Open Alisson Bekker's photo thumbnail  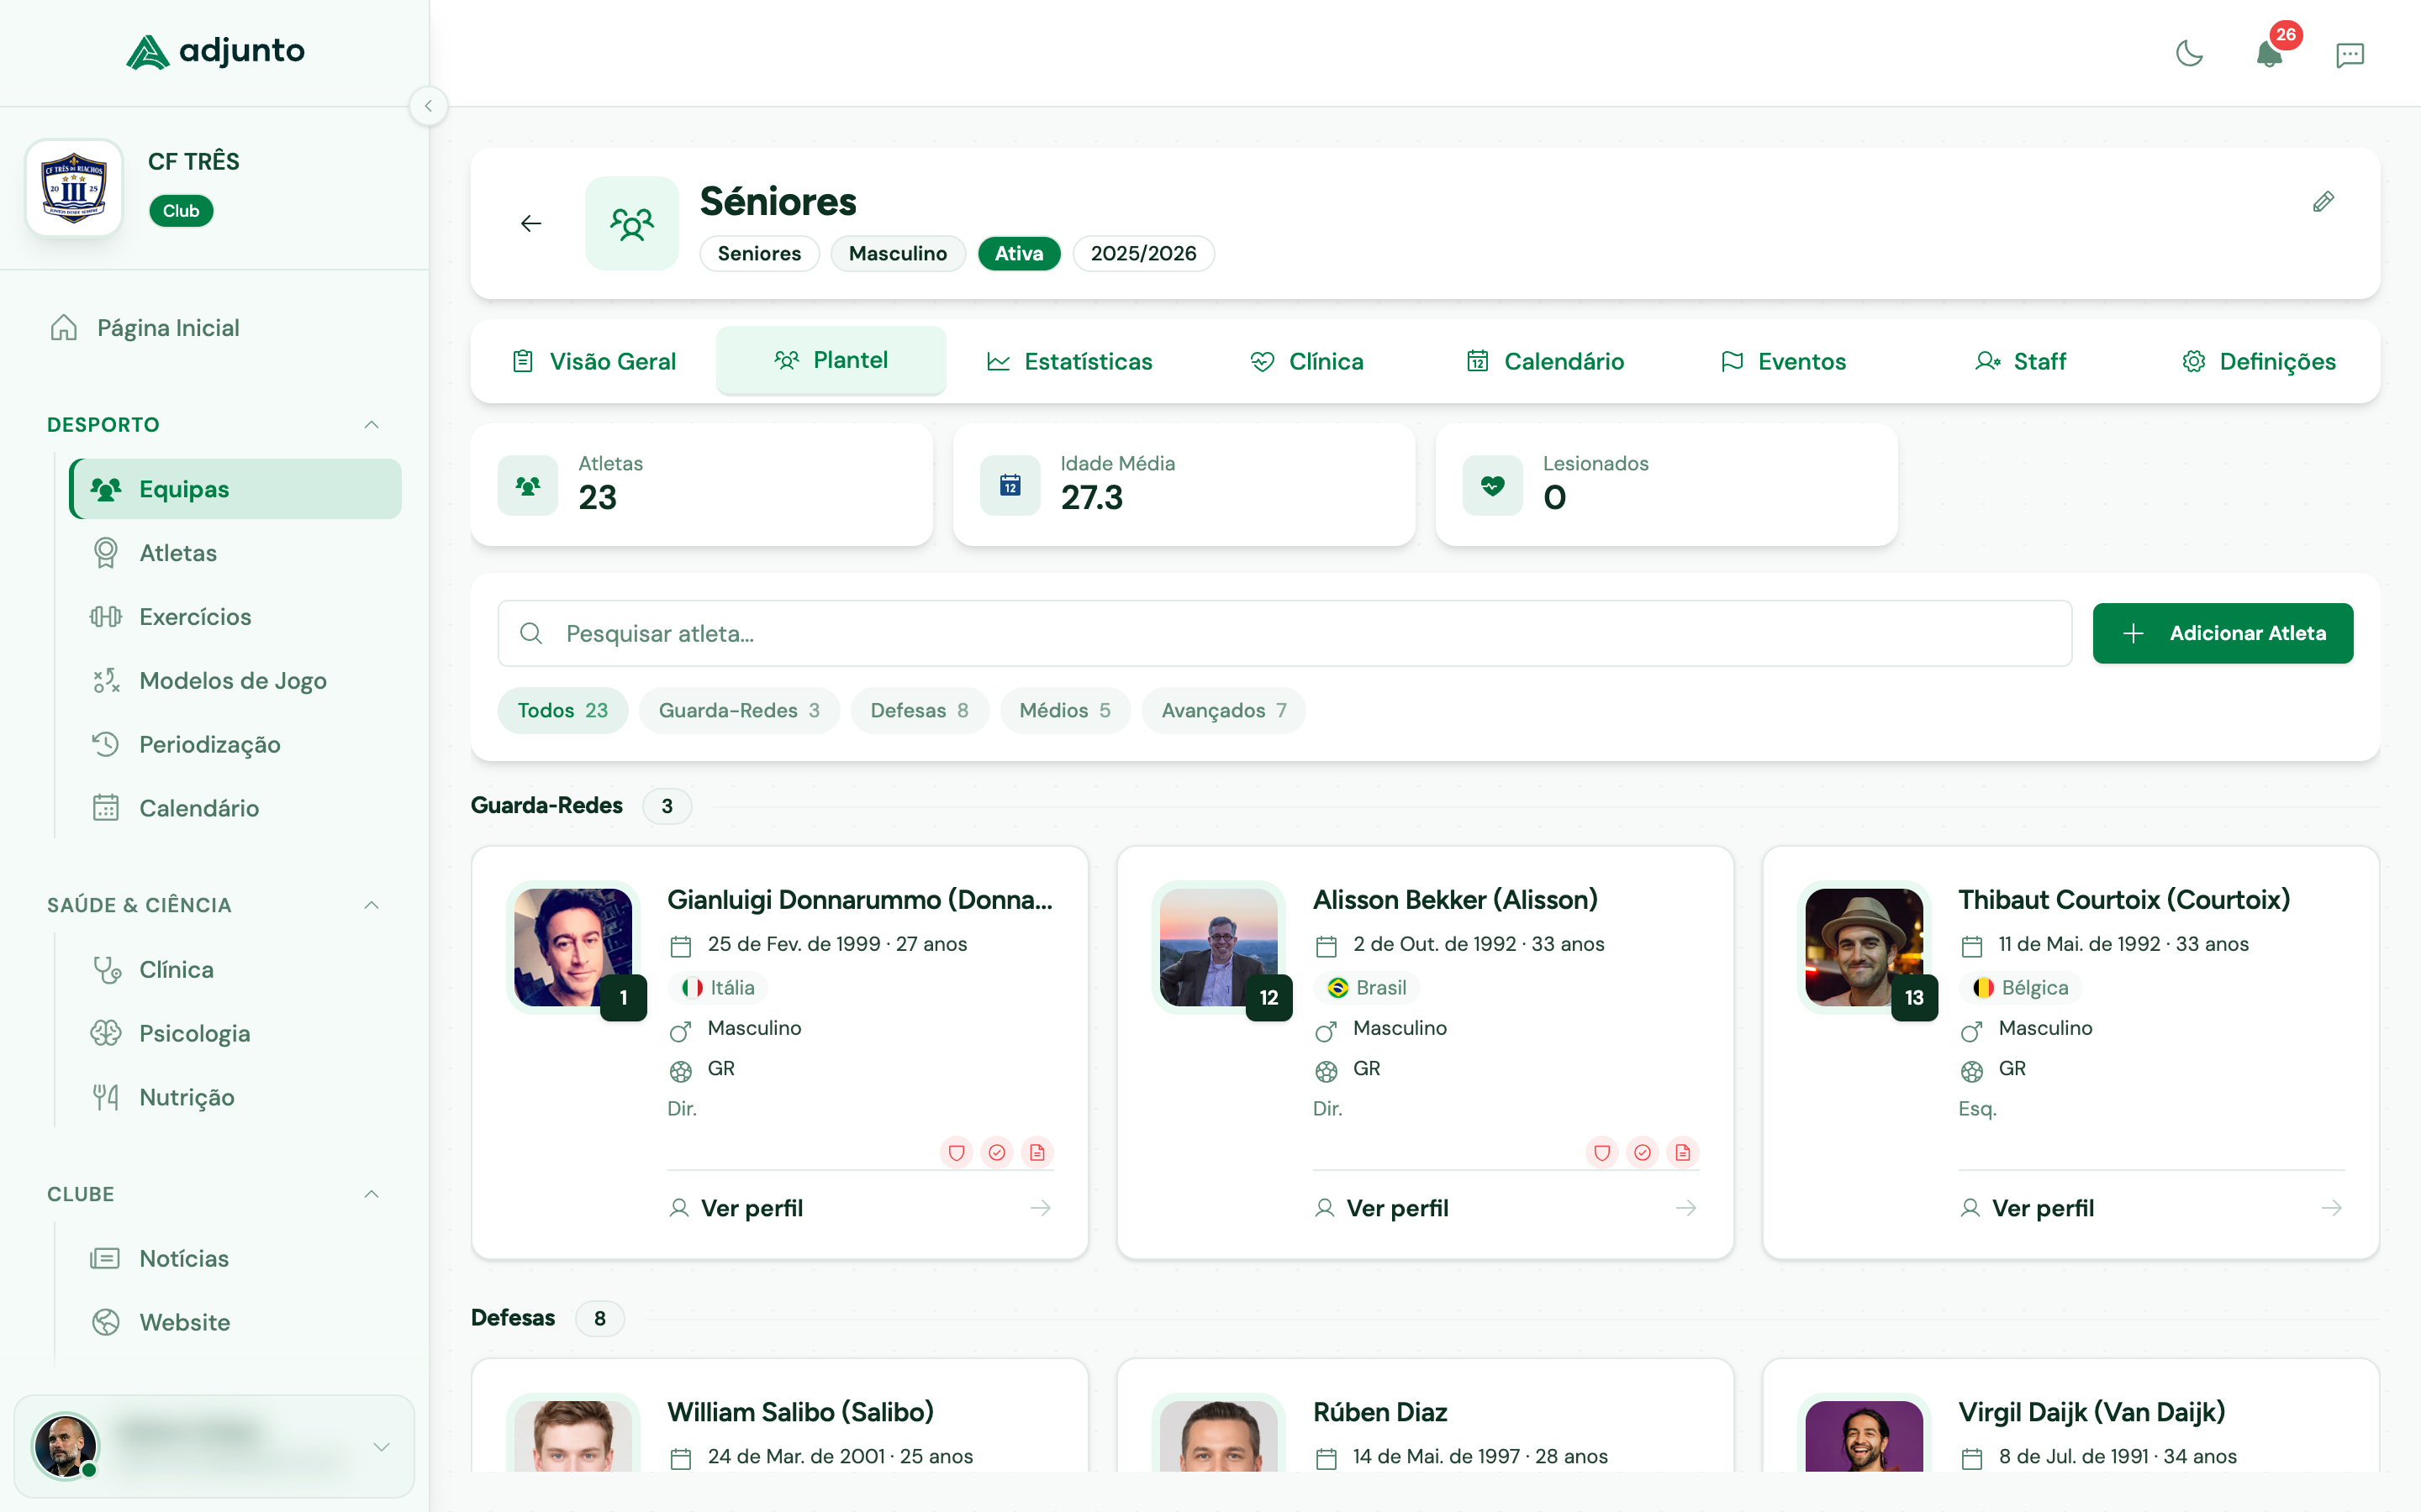tap(1217, 946)
